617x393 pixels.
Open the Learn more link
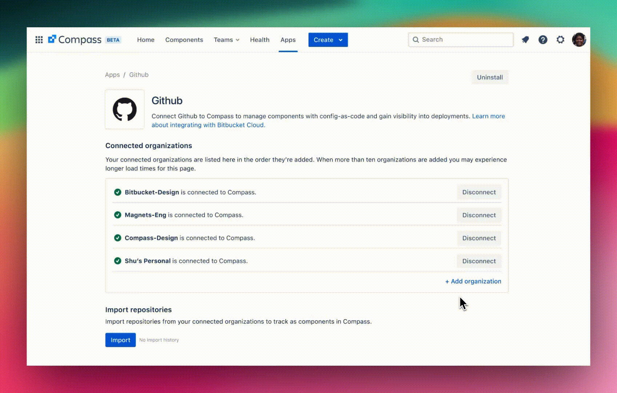click(x=489, y=116)
